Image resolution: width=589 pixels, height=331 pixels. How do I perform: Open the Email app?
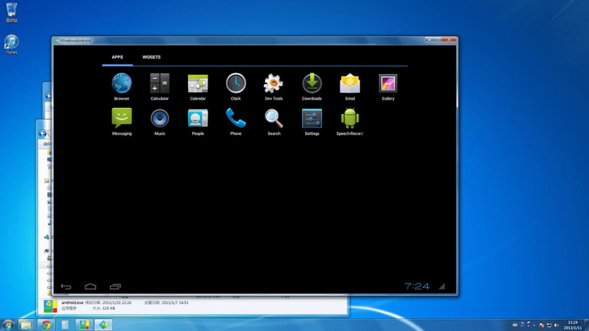pyautogui.click(x=349, y=83)
